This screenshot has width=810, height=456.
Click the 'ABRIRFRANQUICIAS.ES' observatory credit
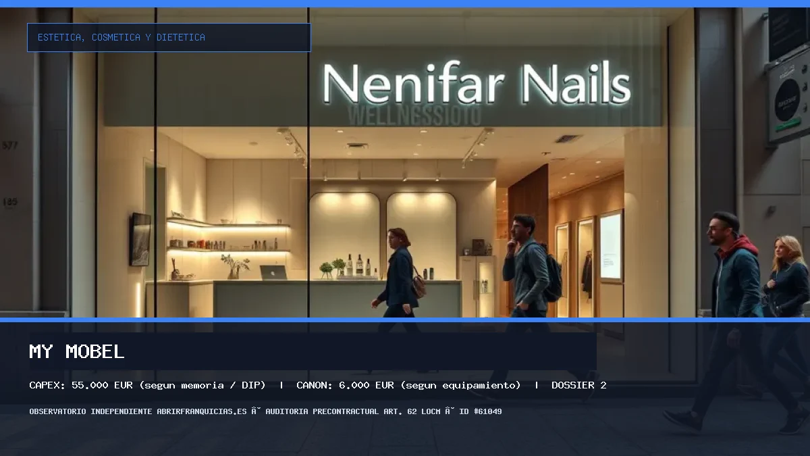click(201, 411)
